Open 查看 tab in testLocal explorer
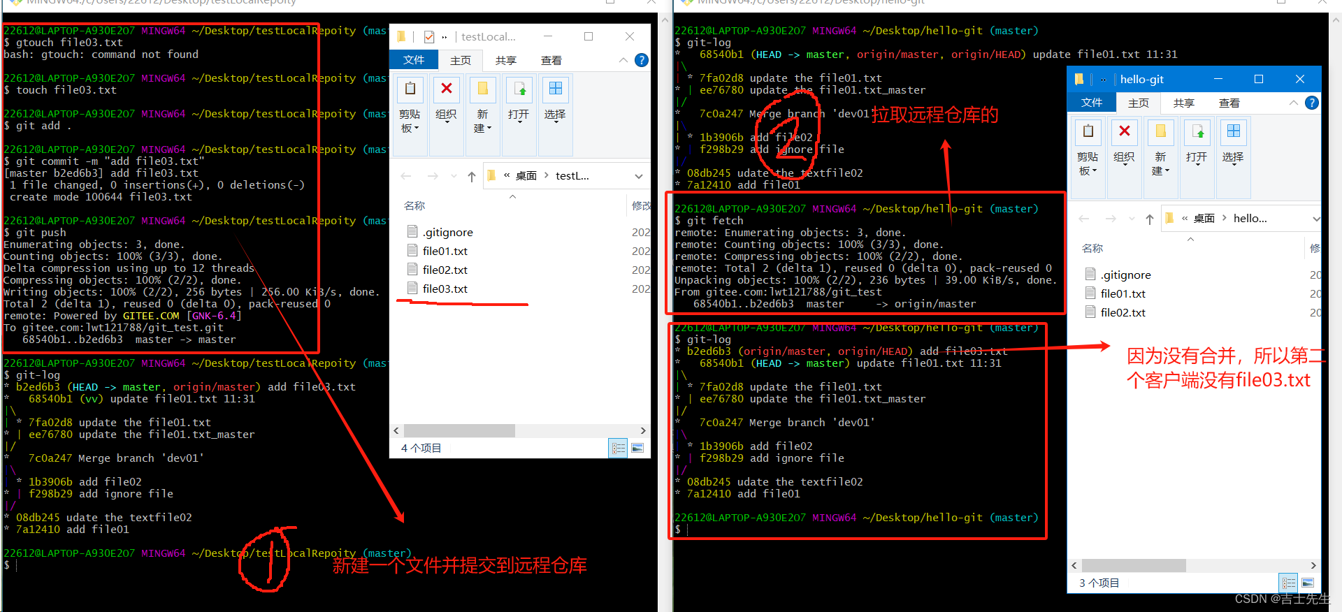1342x612 pixels. (x=551, y=60)
